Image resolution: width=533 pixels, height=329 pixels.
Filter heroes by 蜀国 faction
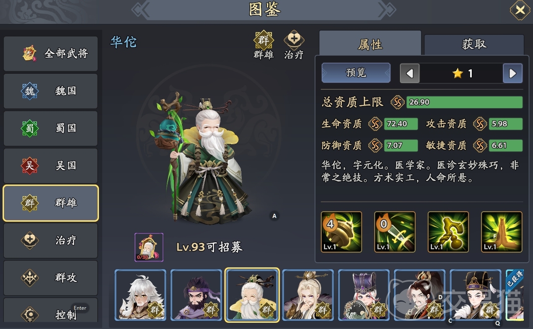tap(51, 128)
